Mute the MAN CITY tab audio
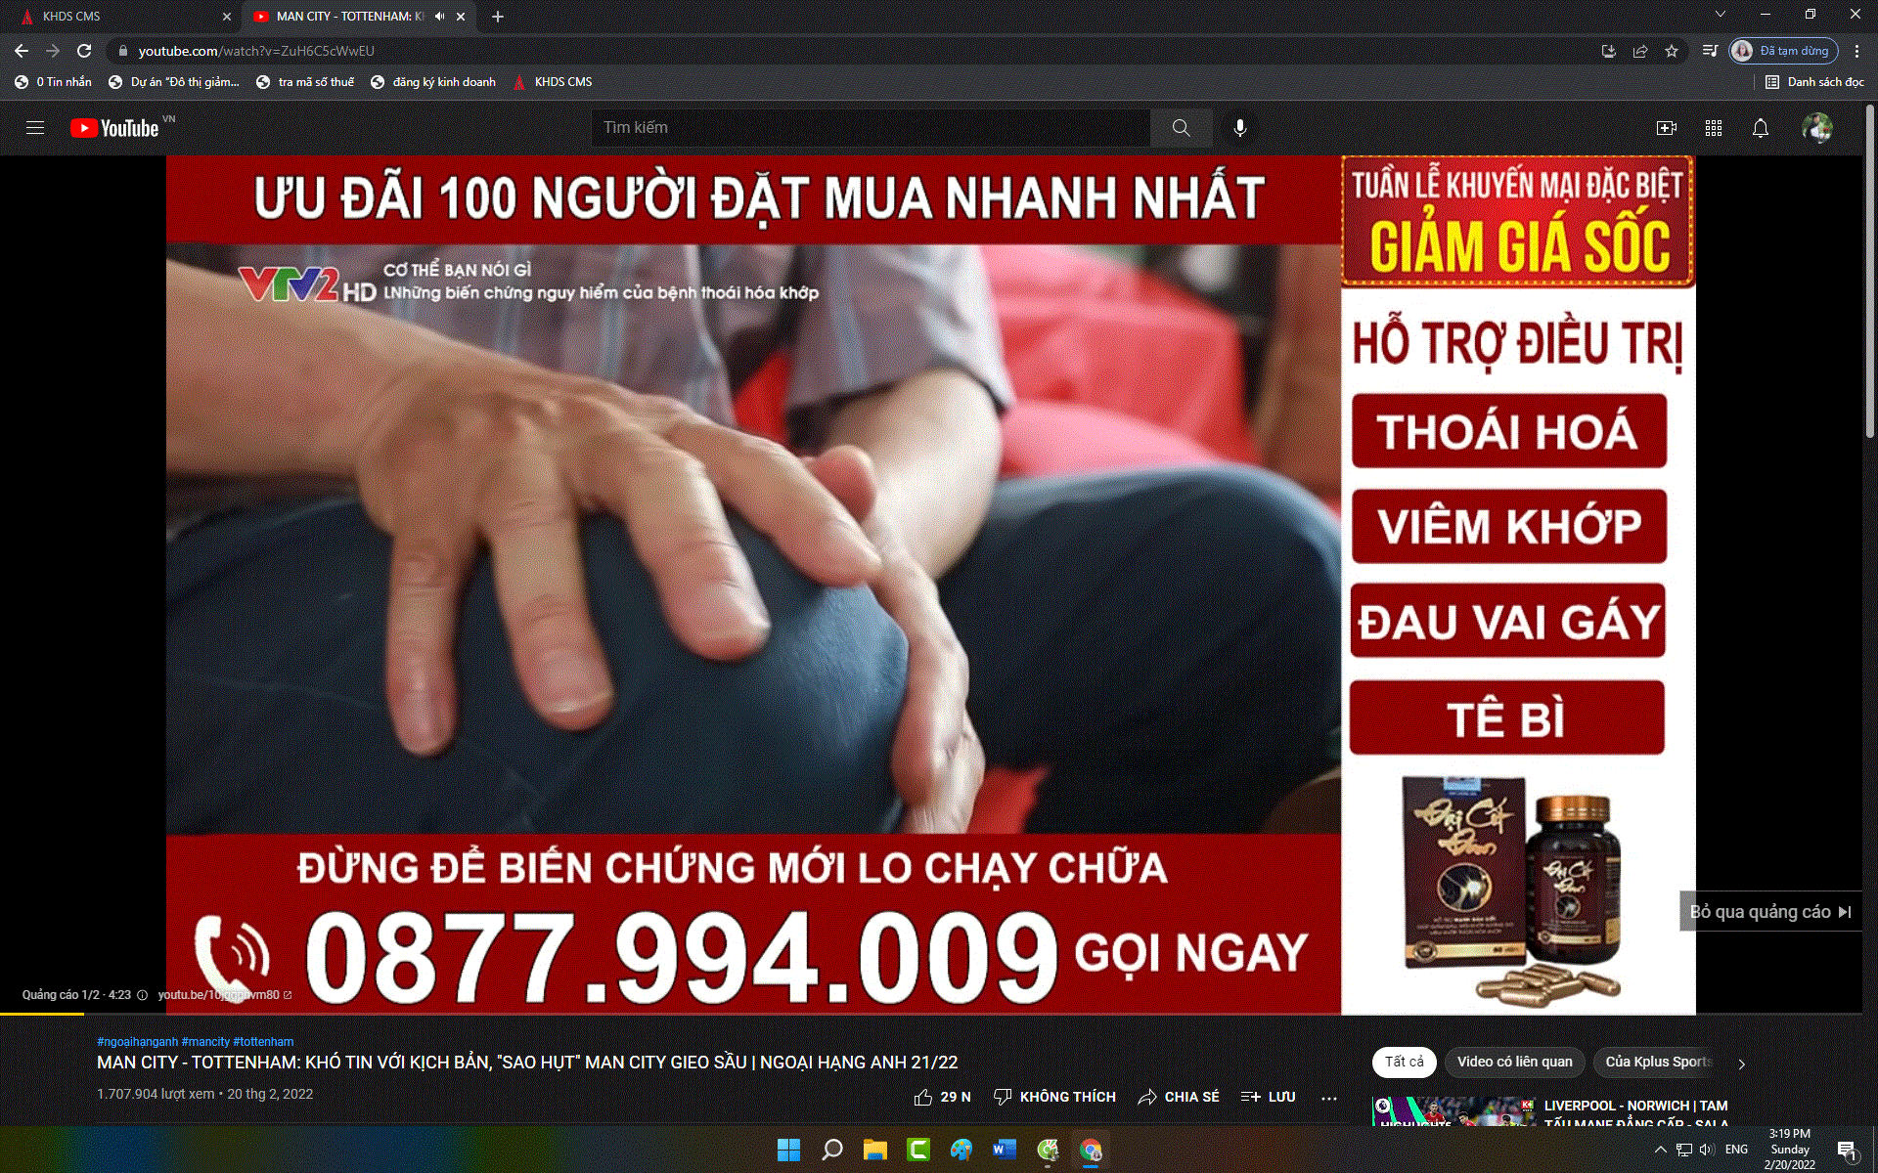This screenshot has width=1878, height=1173. pos(439,17)
